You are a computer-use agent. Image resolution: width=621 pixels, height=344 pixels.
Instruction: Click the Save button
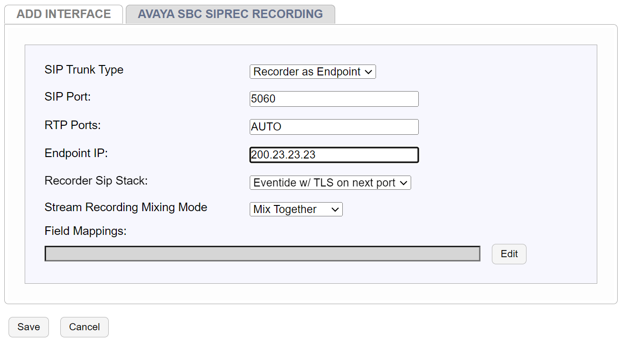click(x=28, y=327)
